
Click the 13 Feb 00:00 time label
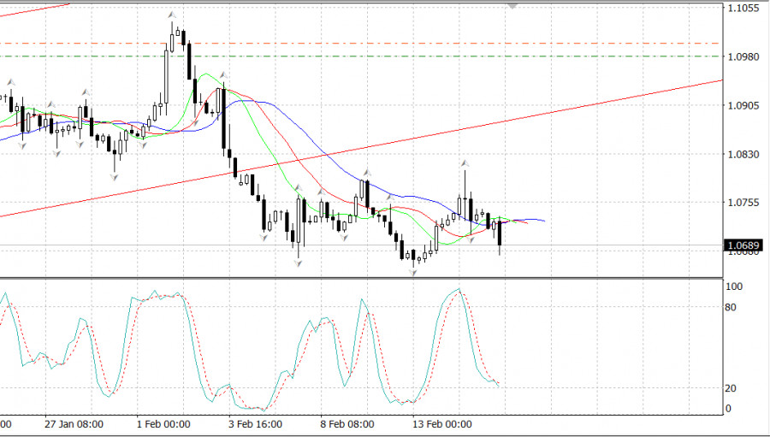pyautogui.click(x=442, y=423)
